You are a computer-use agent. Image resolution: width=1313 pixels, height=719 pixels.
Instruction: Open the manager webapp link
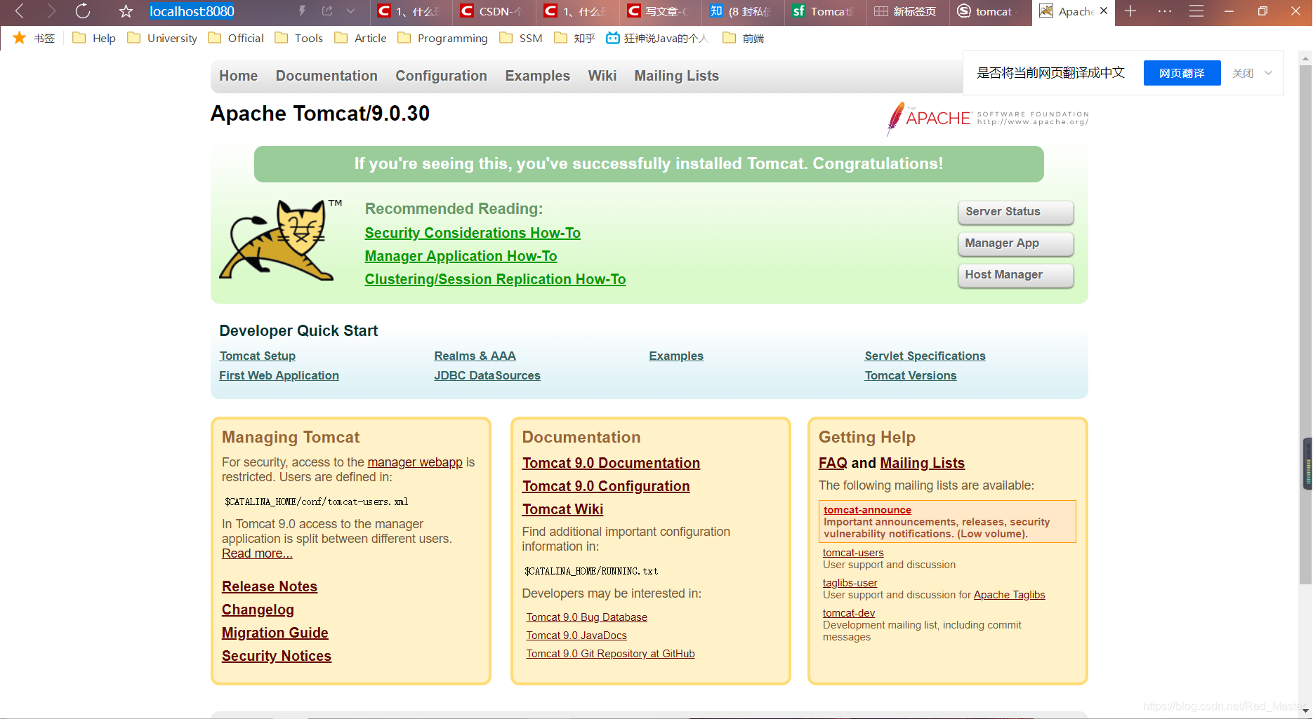point(415,462)
